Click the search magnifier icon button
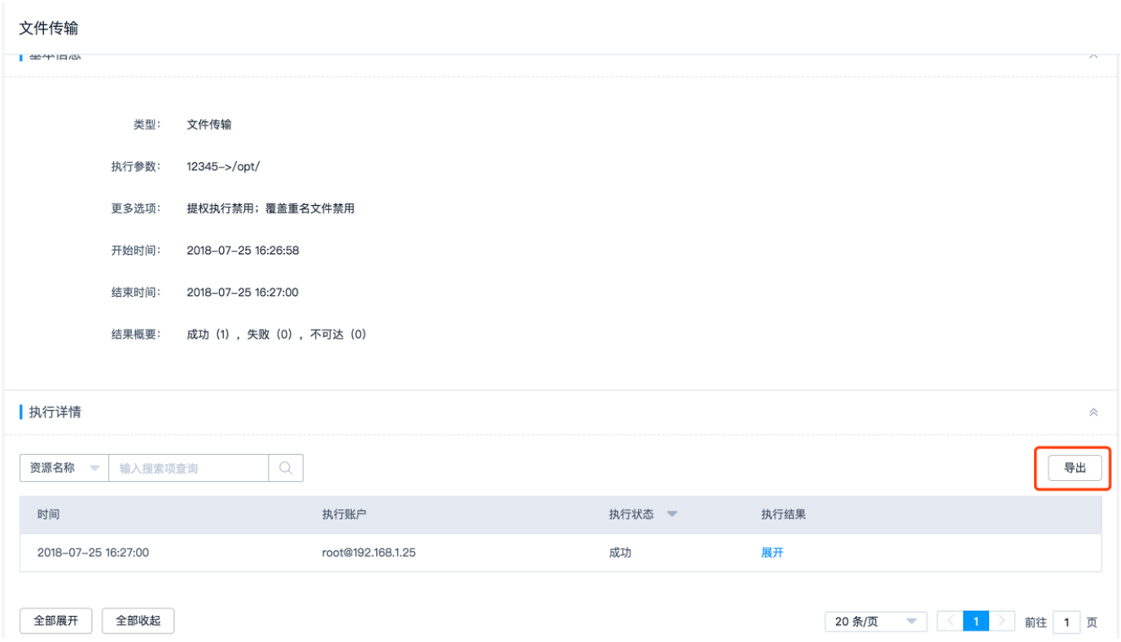This screenshot has height=642, width=1121. [x=286, y=468]
